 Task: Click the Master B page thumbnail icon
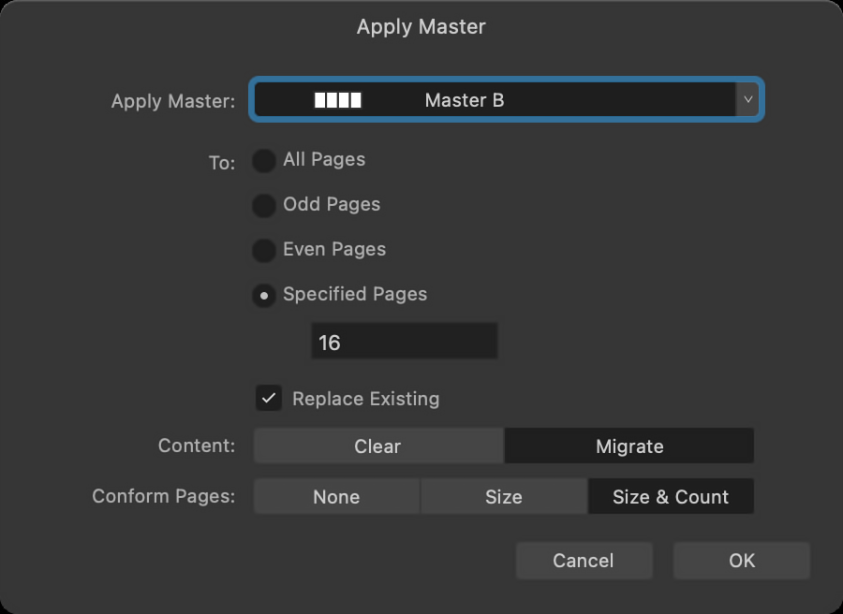coord(337,100)
